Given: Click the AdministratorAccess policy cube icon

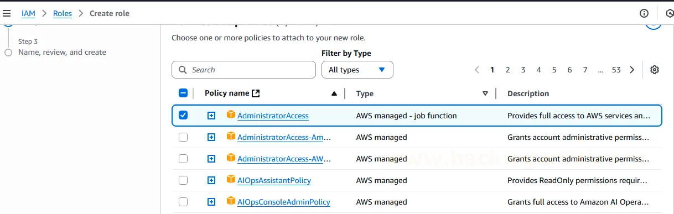Looking at the screenshot, I should point(231,115).
